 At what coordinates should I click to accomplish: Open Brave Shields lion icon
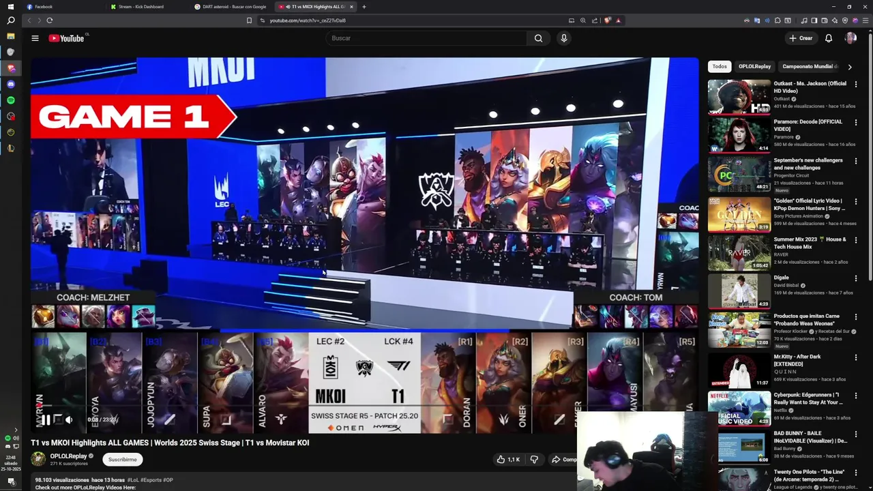(x=606, y=20)
